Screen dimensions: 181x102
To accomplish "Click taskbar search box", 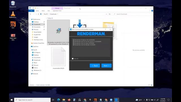I will (x=33, y=100).
